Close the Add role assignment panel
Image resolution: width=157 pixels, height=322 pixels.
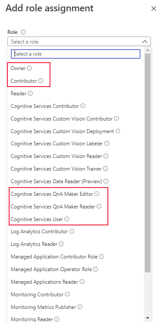click(x=154, y=9)
